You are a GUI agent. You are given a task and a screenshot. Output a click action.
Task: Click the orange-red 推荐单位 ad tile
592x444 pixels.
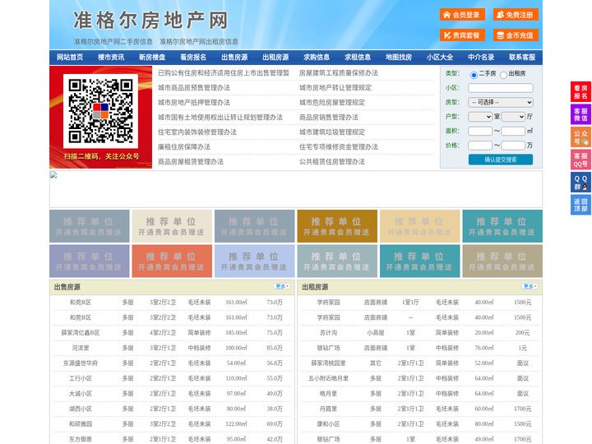click(172, 261)
